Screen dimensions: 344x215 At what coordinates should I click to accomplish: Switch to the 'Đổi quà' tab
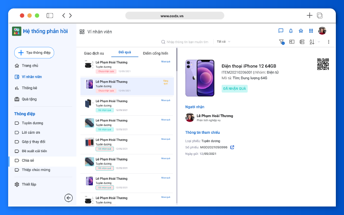(125, 52)
